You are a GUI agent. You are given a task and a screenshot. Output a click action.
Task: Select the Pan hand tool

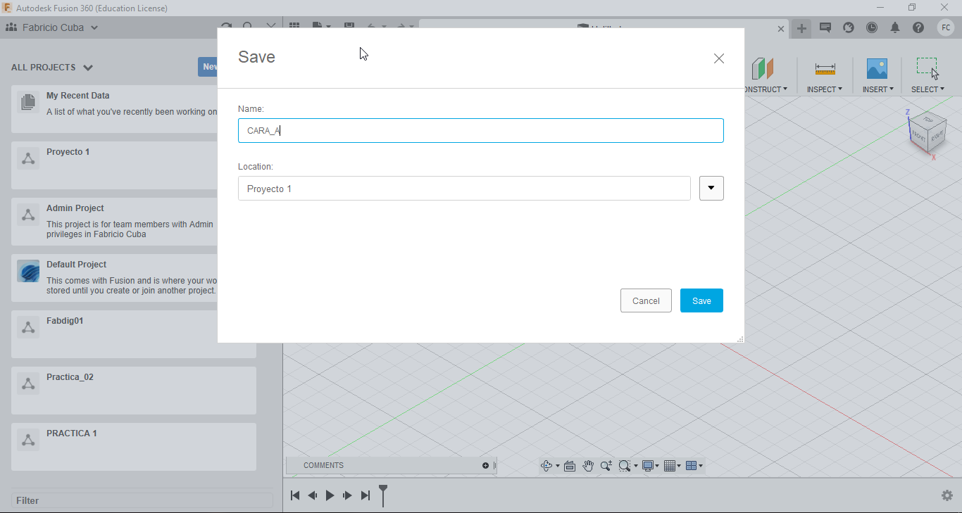(x=588, y=466)
